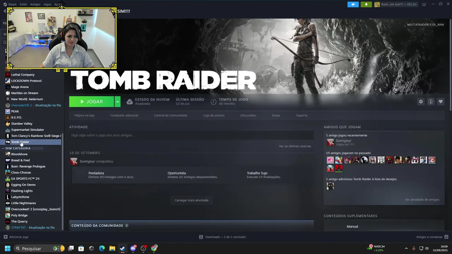Click the wishlist friend avatar
This screenshot has height=254, width=452.
click(x=330, y=186)
